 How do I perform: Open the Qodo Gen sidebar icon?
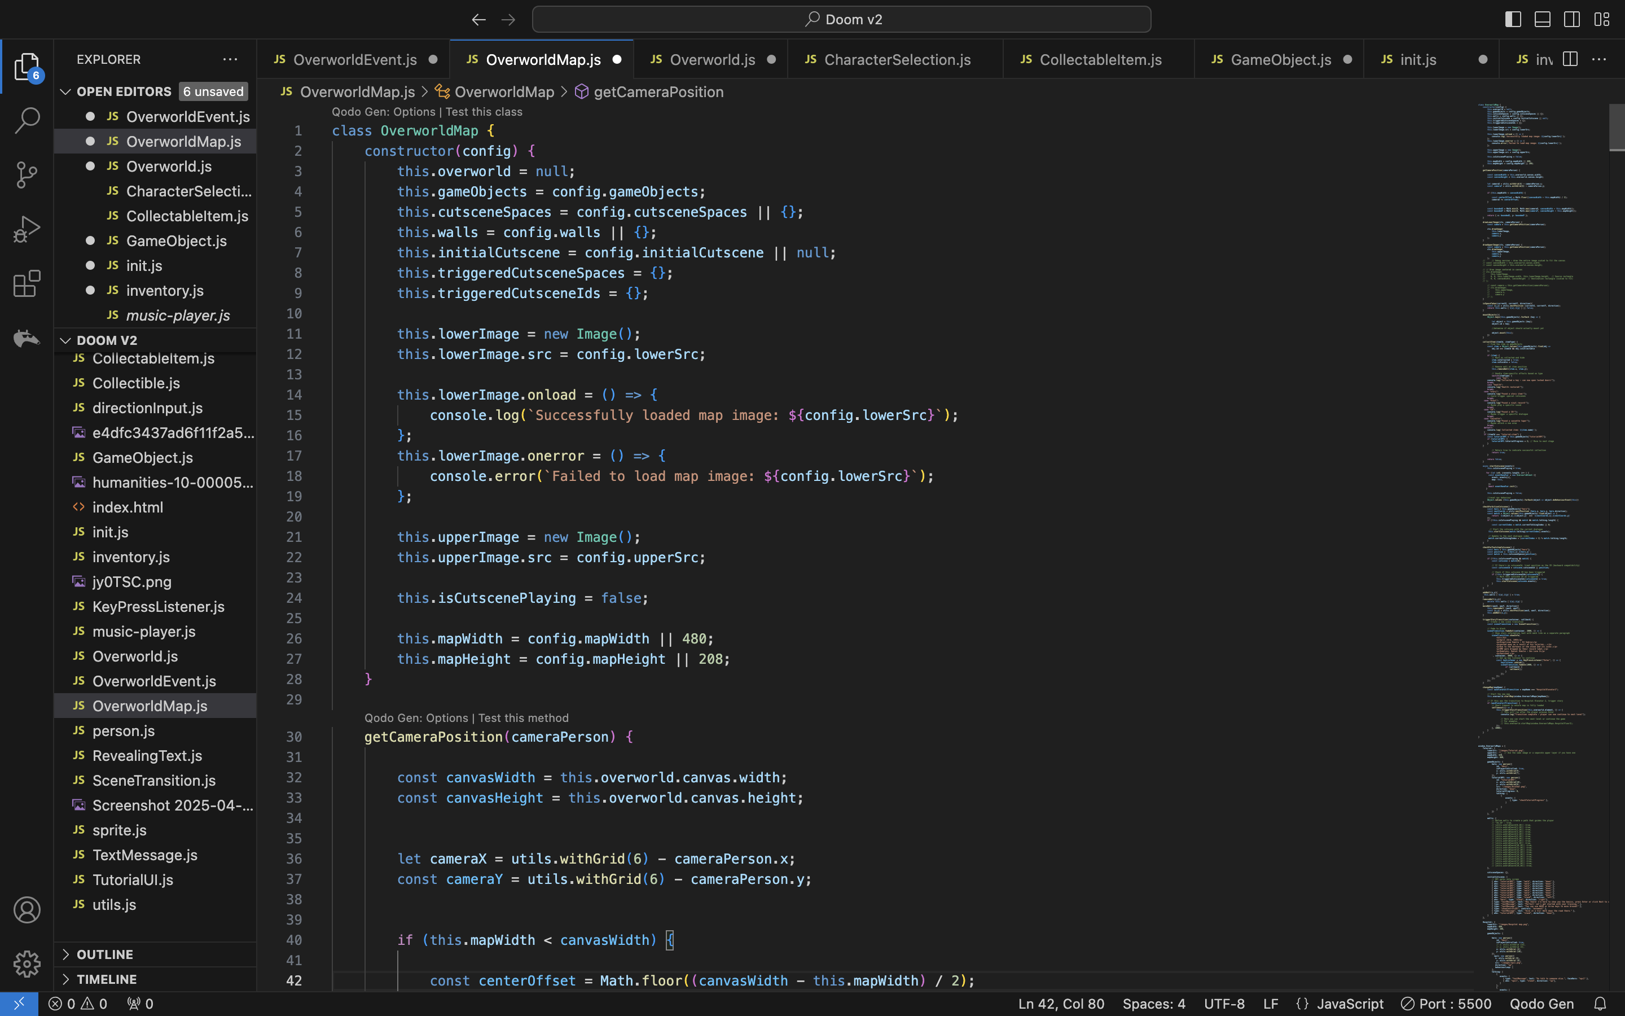click(x=27, y=338)
